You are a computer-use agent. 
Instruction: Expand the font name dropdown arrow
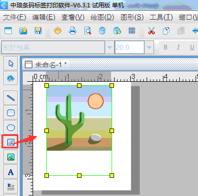[x=110, y=47]
